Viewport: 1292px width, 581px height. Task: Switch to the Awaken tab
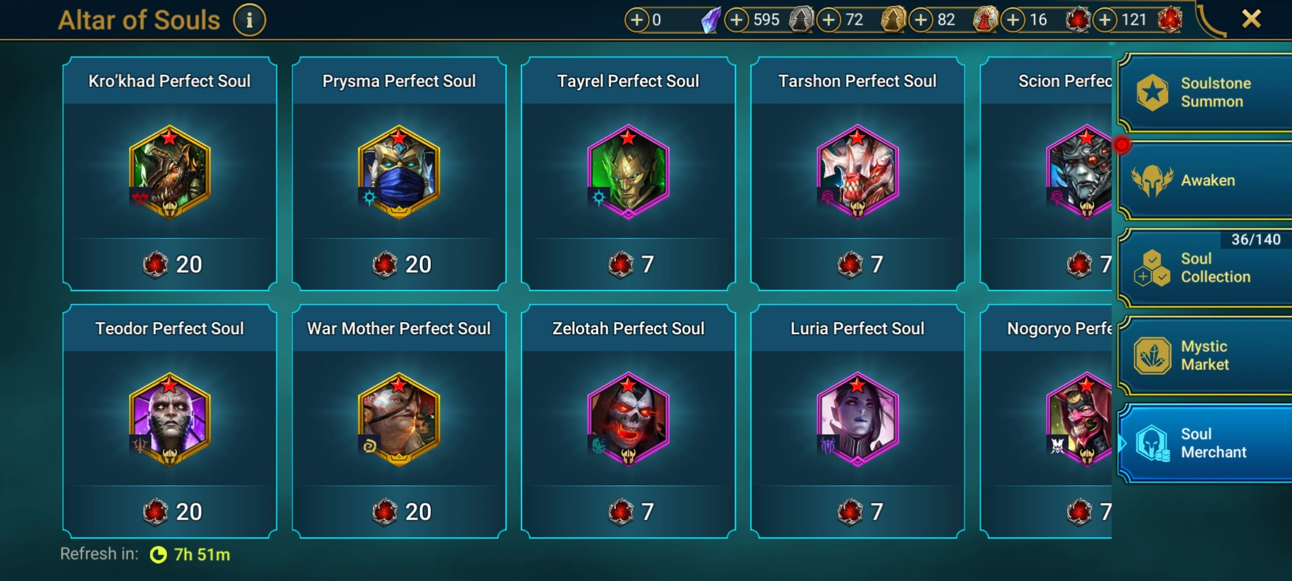click(1205, 181)
